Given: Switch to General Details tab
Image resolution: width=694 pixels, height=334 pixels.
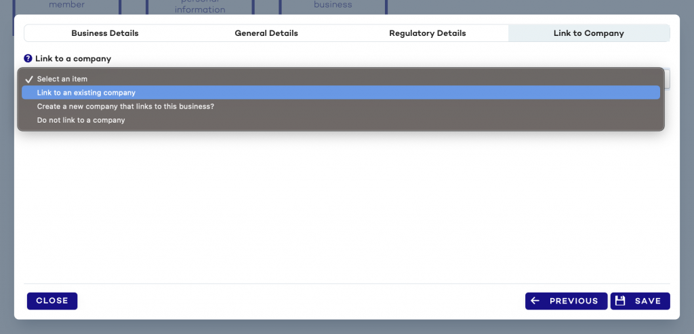Looking at the screenshot, I should [266, 33].
